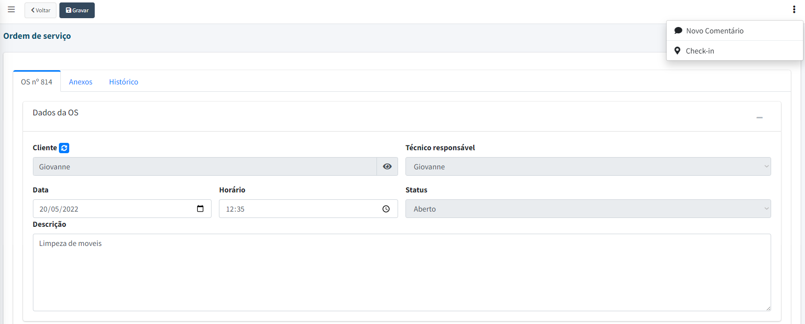Open the calendar picker in Data field
This screenshot has width=805, height=324.
[200, 209]
